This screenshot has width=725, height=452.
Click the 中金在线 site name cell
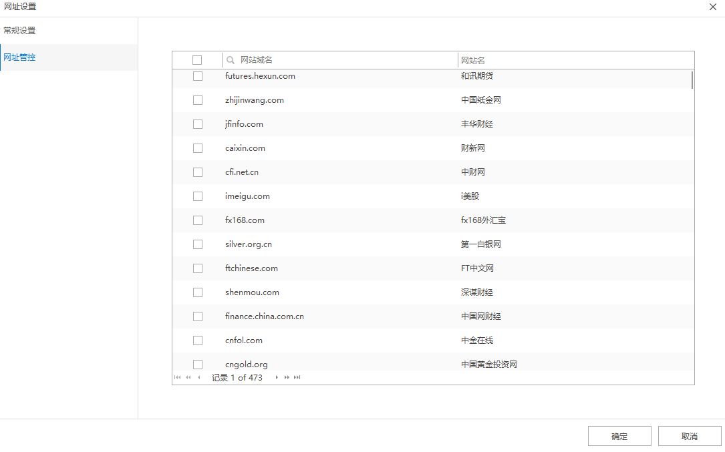point(476,340)
